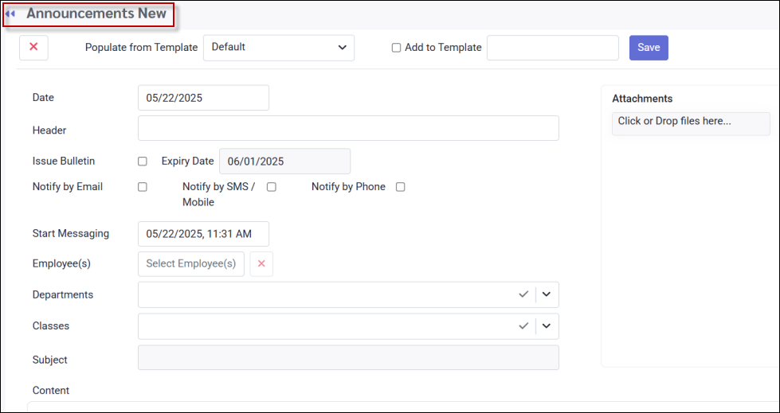The height and width of the screenshot is (413, 780).
Task: Click the Departments select-all checkmark icon
Action: point(523,294)
